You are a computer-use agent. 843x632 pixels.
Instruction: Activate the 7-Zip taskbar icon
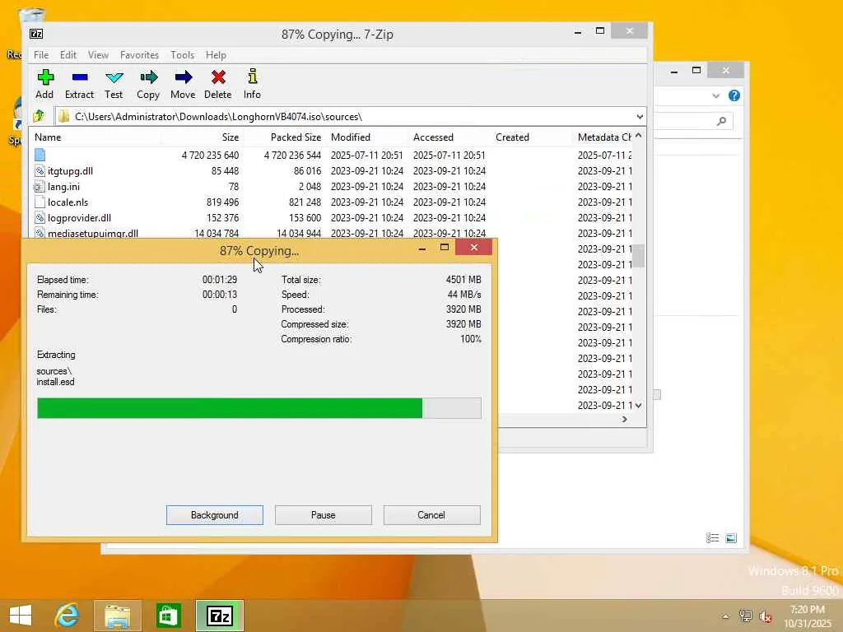tap(219, 616)
